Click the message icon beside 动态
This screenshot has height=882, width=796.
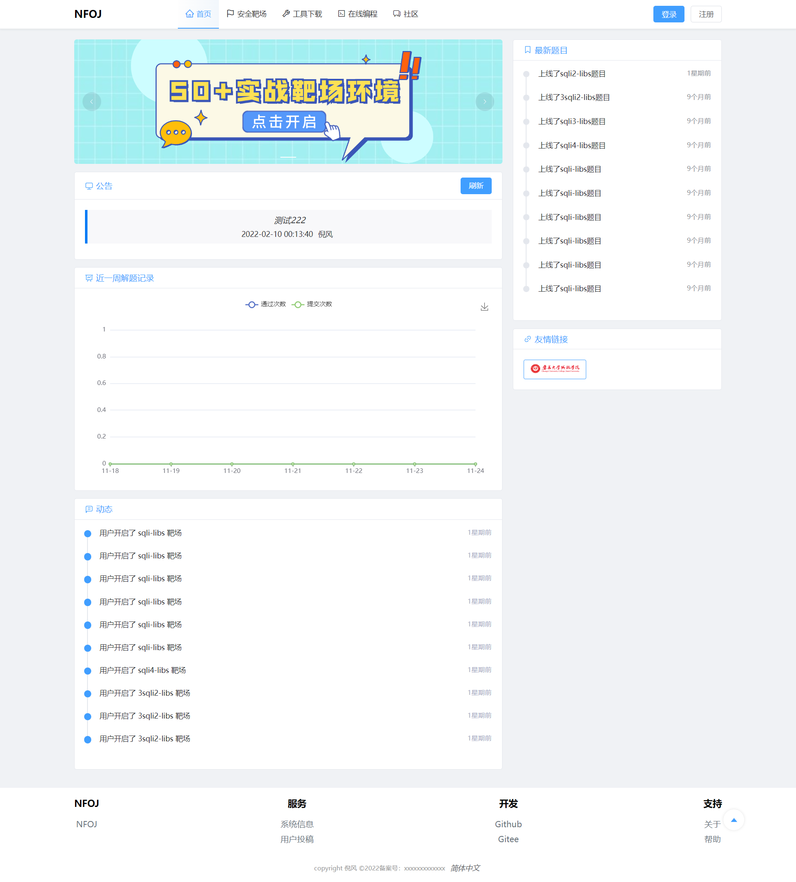[x=89, y=509]
